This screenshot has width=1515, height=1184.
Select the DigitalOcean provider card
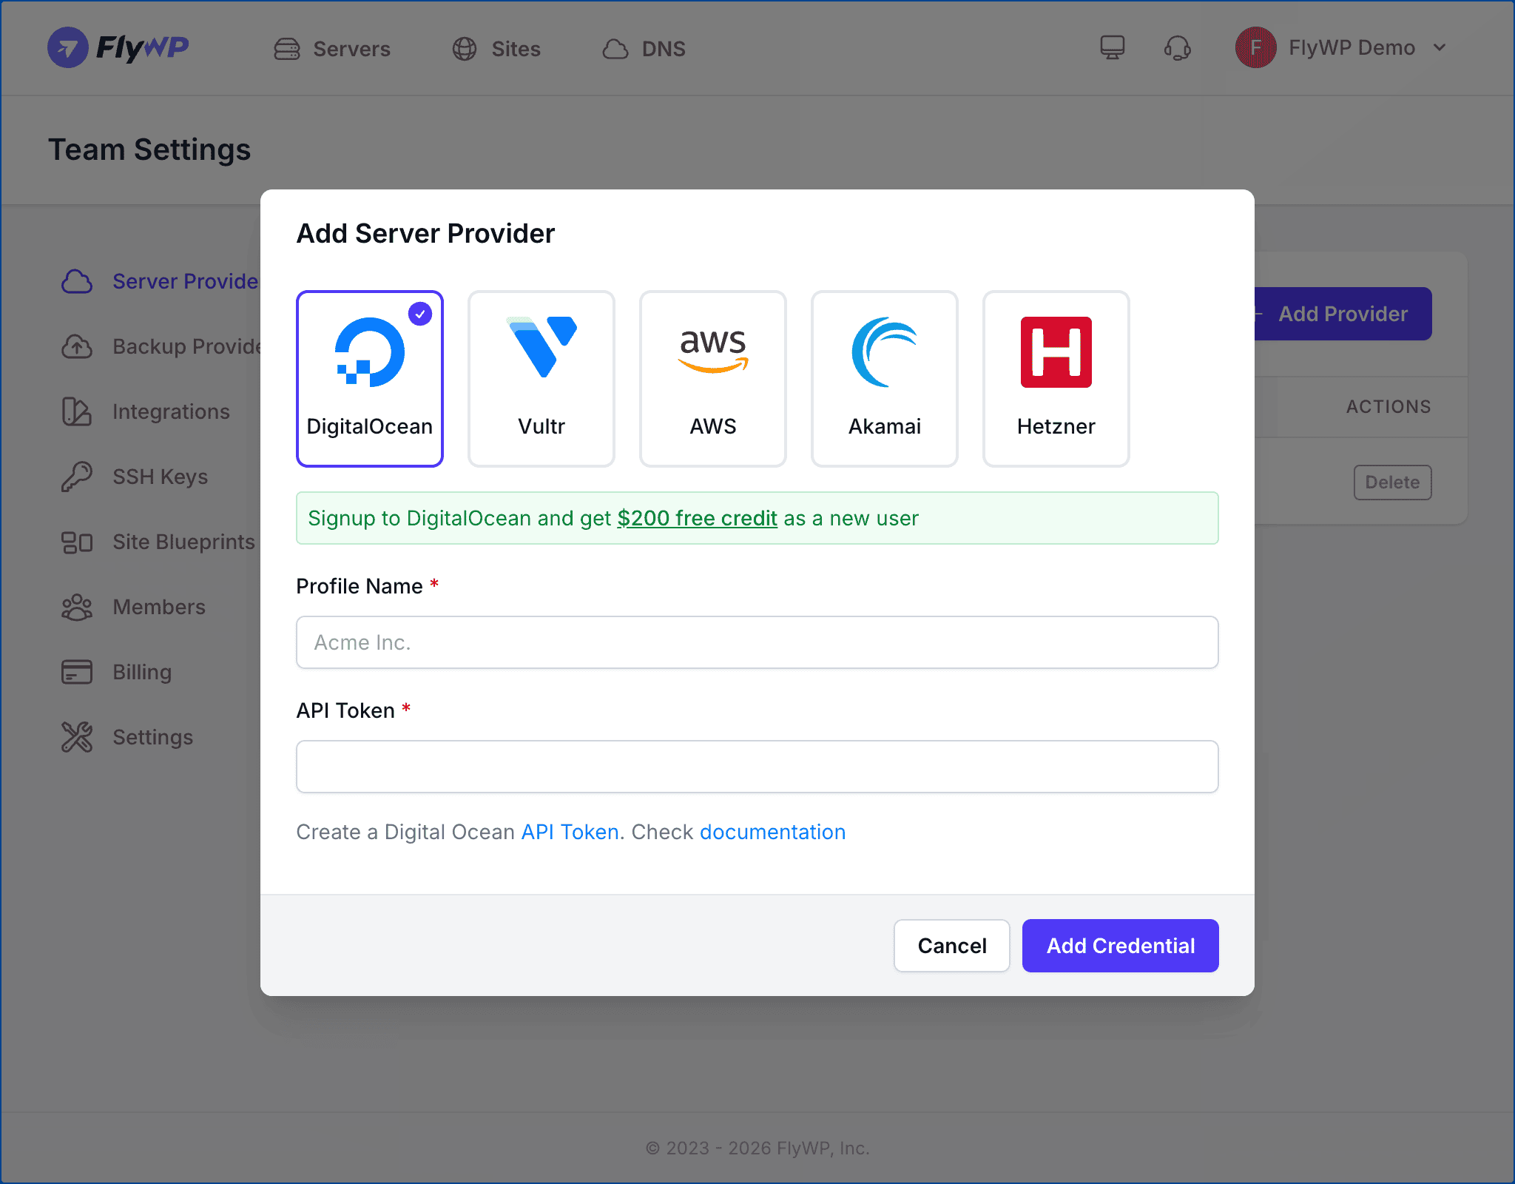(x=370, y=379)
